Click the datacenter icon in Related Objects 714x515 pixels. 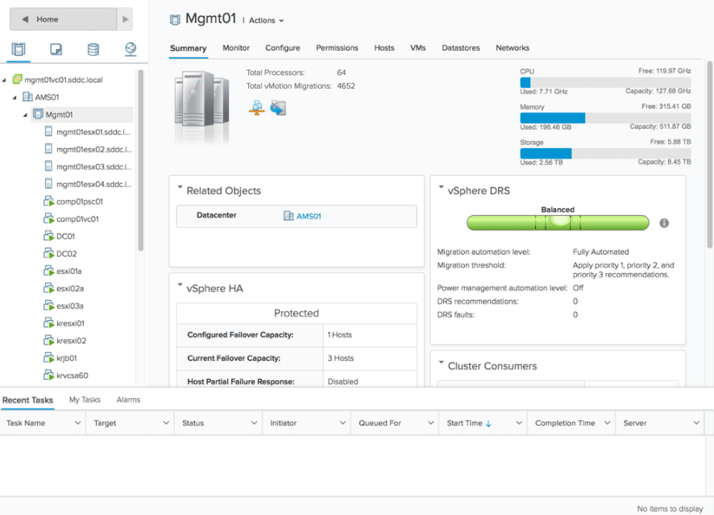(x=289, y=215)
